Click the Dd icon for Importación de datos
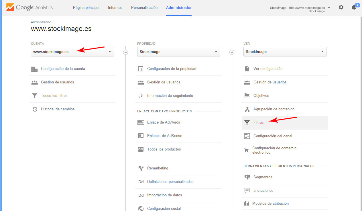The width and height of the screenshot is (362, 211). click(141, 195)
